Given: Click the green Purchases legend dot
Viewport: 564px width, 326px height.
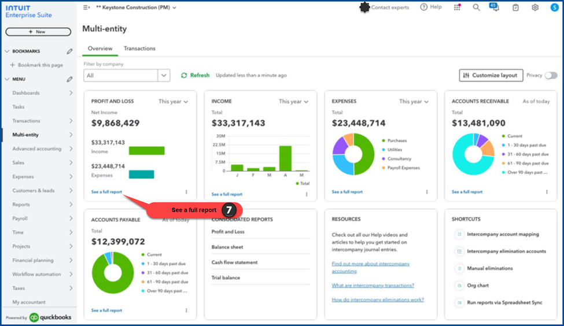Looking at the screenshot, I should click(x=384, y=141).
